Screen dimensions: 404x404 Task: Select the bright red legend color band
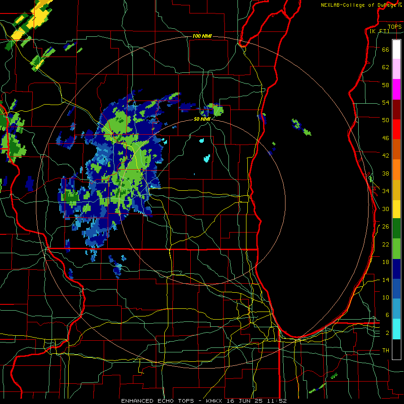coord(396,129)
